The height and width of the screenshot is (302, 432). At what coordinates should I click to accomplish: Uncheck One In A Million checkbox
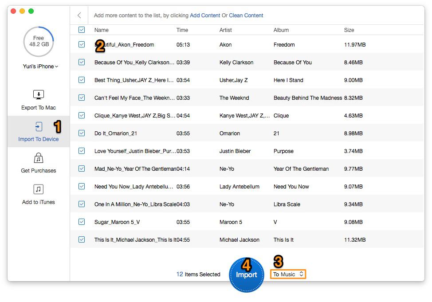[82, 204]
